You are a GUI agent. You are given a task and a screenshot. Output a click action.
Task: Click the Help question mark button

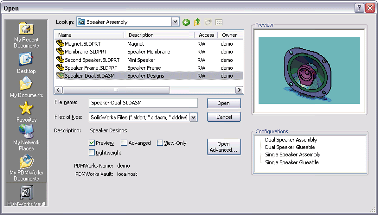pyautogui.click(x=359, y=8)
